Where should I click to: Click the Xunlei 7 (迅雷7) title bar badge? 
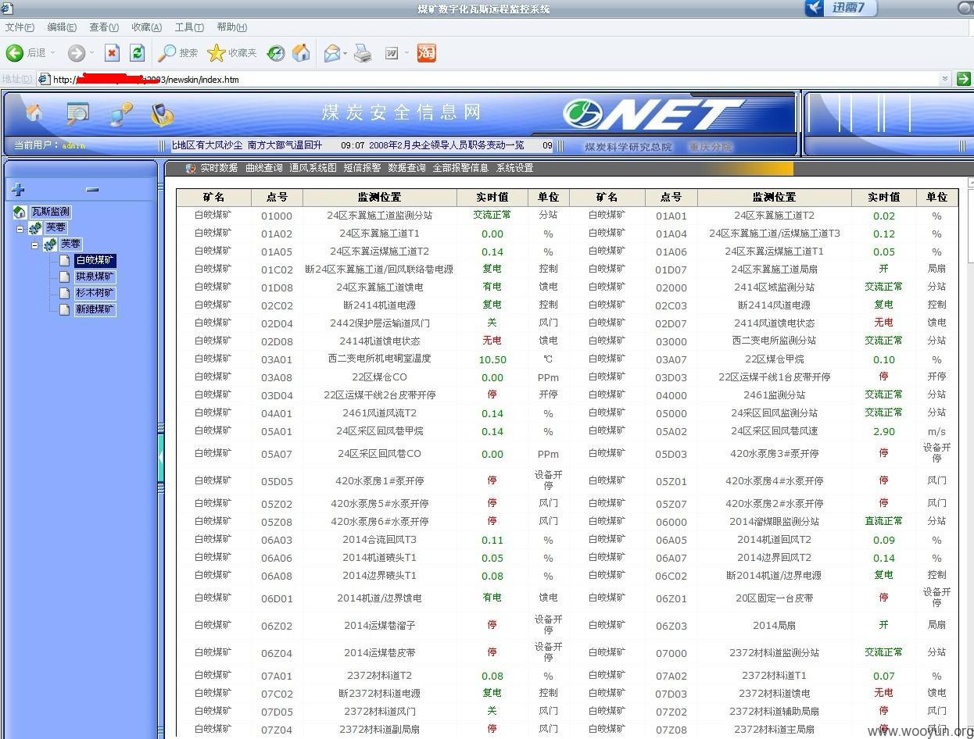tap(841, 8)
